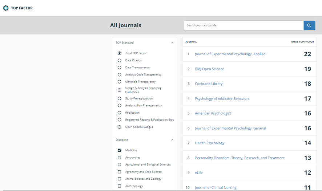Collapse the TOP Standard section chevron
Image resolution: width=322 pixels, height=191 pixels.
pos(172,43)
